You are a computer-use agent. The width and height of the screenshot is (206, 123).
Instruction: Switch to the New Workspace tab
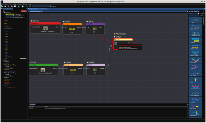pos(43,9)
